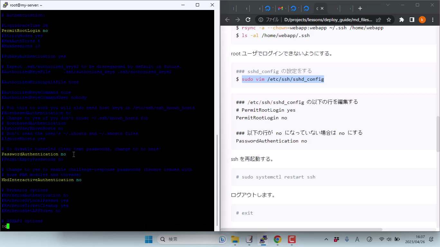Open File Explorer from the taskbar
Viewport: 440px width, 247px height.
(x=235, y=239)
